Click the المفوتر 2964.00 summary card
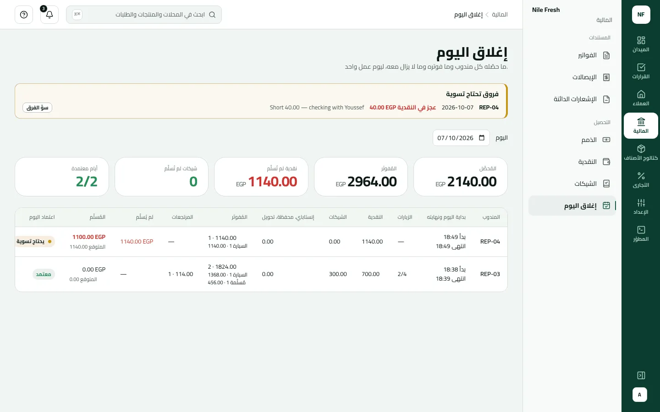The image size is (660, 412). point(361,177)
